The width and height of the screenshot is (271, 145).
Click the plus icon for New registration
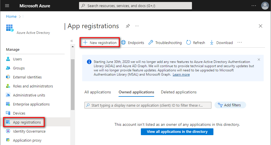coord(85,43)
